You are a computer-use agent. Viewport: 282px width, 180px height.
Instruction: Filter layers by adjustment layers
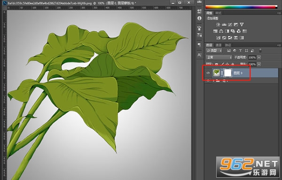tap(235, 51)
